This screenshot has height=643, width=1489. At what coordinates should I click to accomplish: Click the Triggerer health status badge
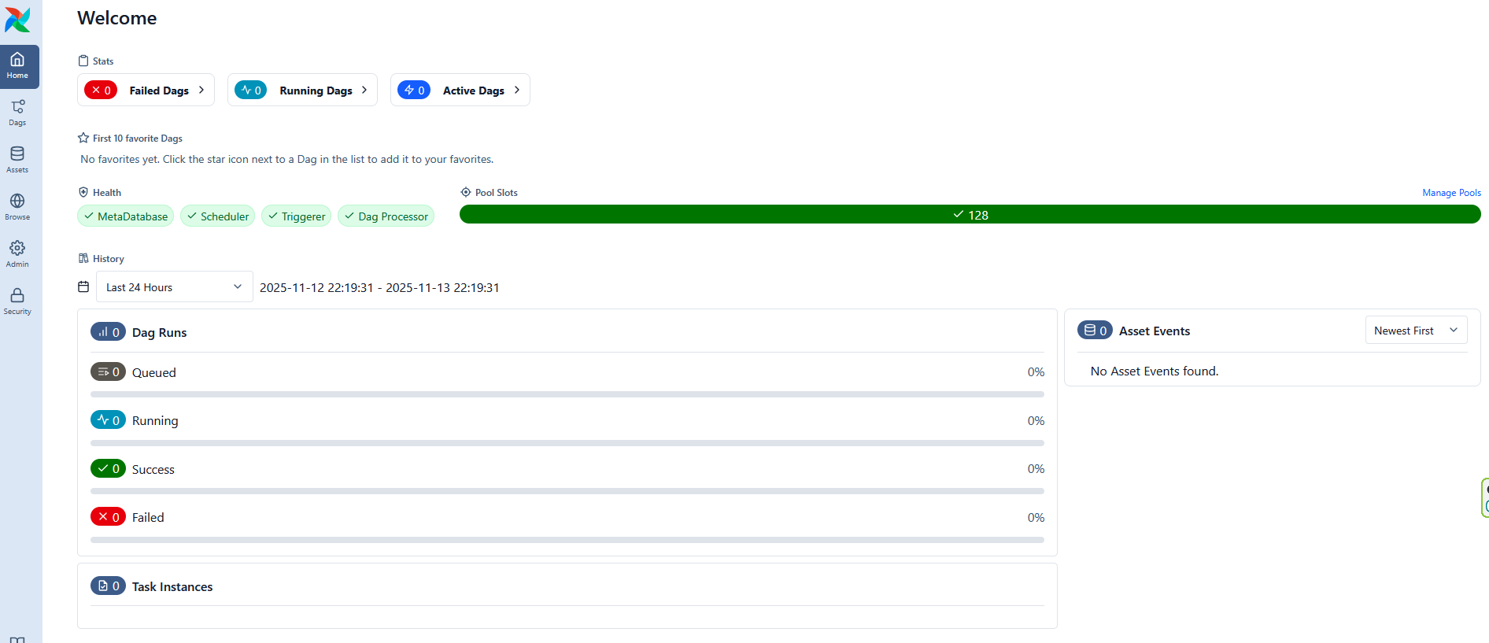coord(297,216)
